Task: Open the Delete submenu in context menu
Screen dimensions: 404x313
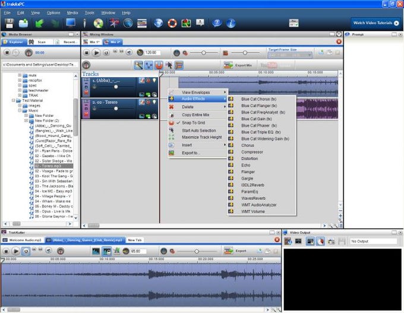Action: pos(197,107)
